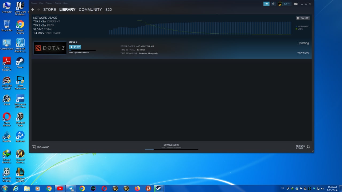Viewport: 342px width, 192px height.
Task: Click ADD A GAME button
Action: tap(41, 147)
